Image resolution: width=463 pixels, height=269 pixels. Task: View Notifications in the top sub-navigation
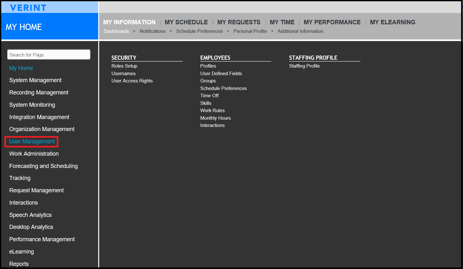(153, 31)
